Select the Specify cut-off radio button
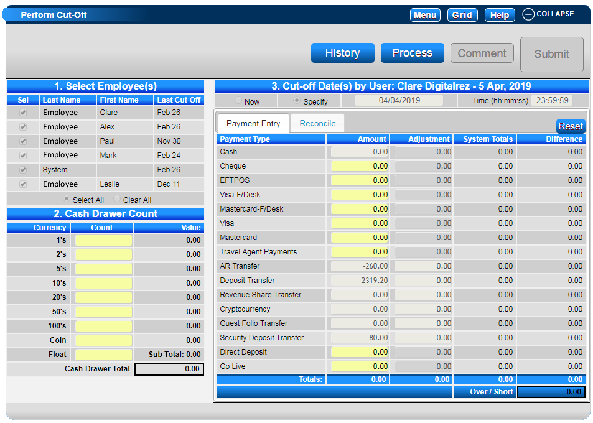 click(297, 101)
